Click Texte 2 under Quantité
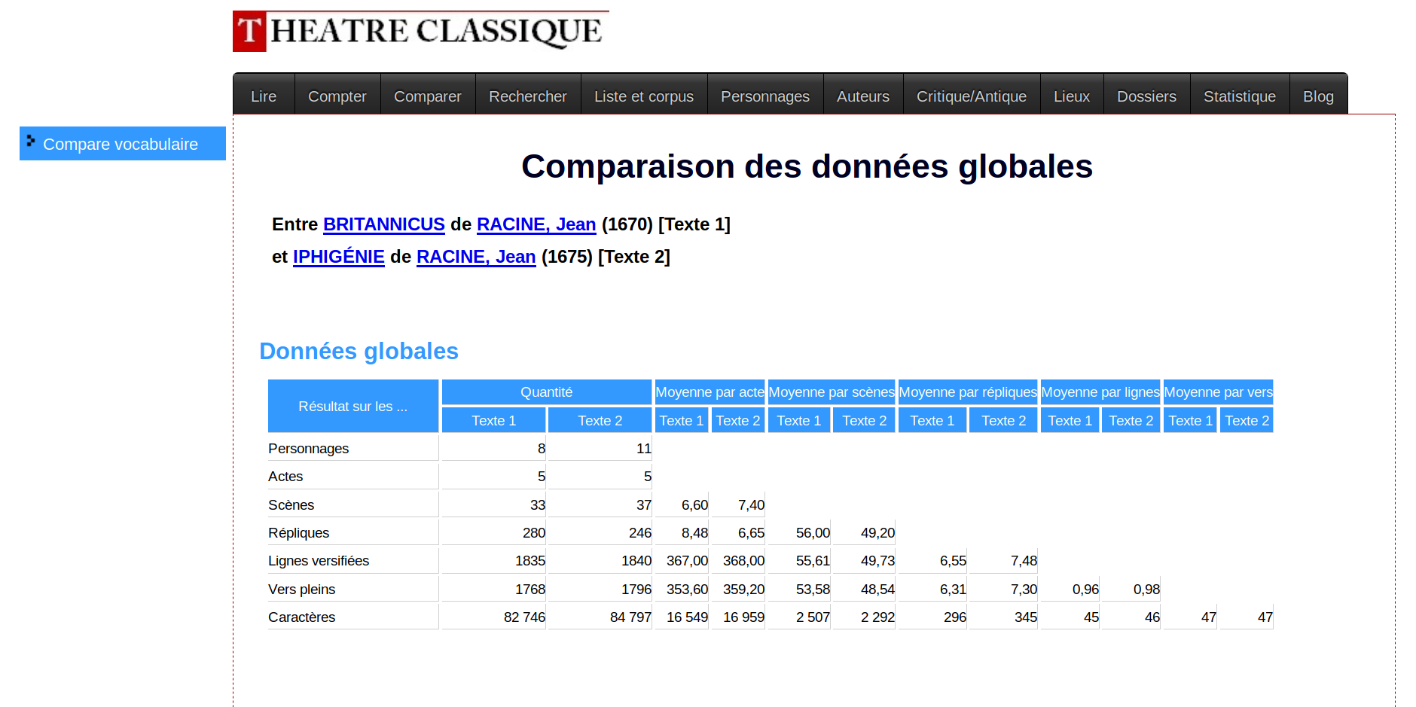The height and width of the screenshot is (707, 1416). tap(600, 420)
